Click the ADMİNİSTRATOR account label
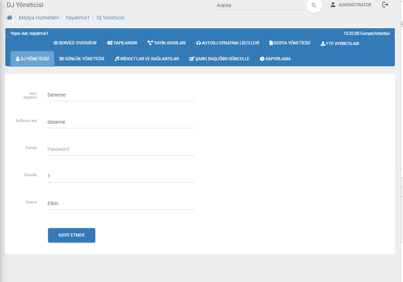Image resolution: width=403 pixels, height=282 pixels. click(x=355, y=5)
